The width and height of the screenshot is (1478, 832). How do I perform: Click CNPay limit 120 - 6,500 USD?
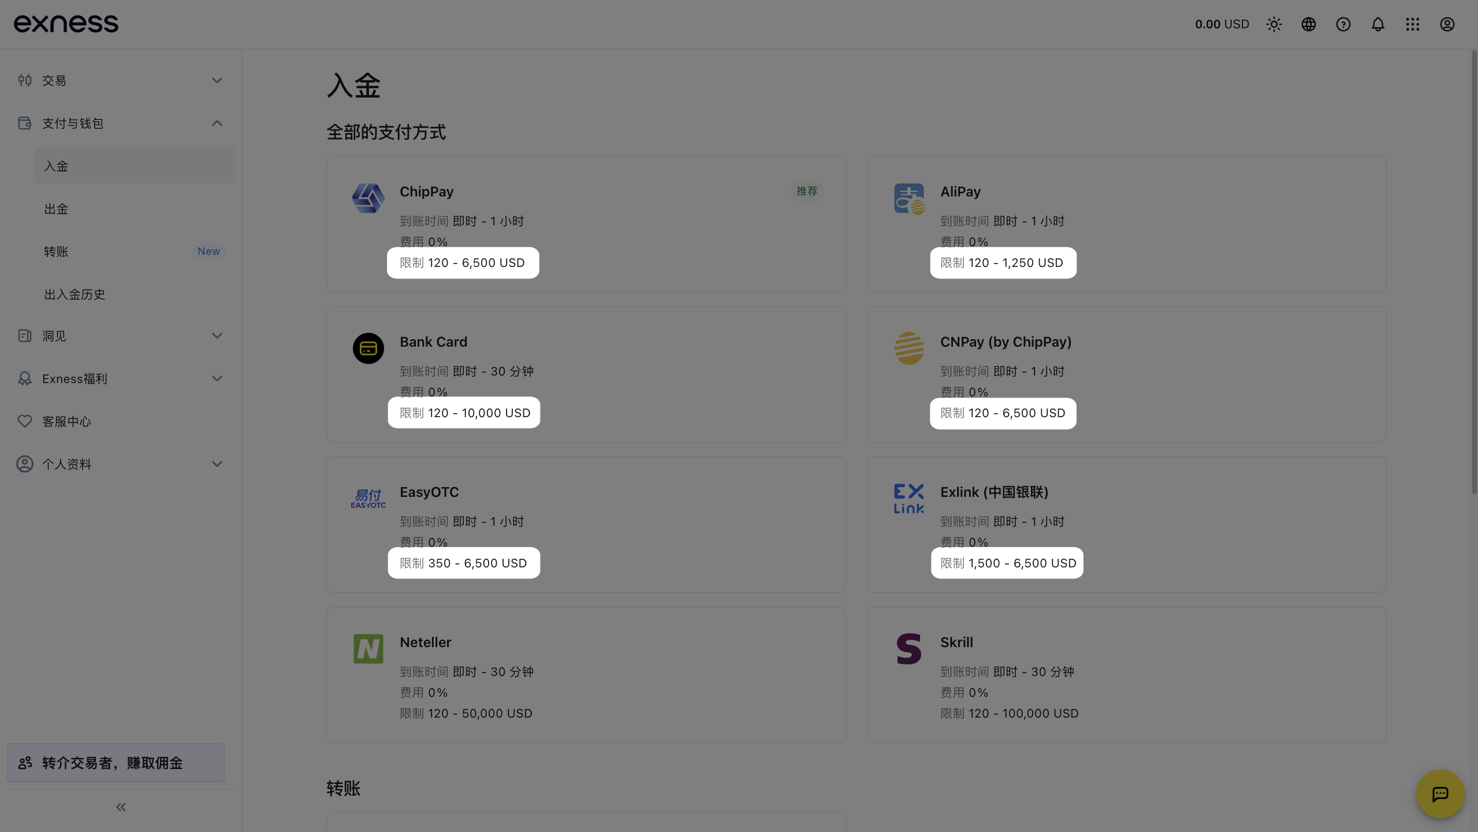[1003, 413]
